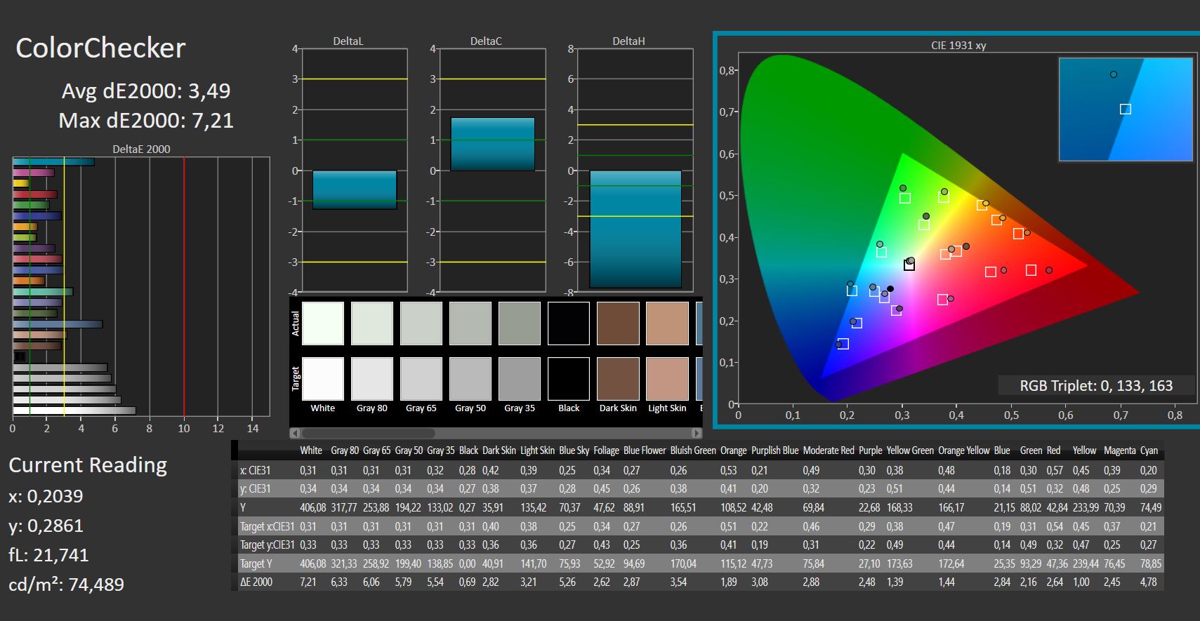
Task: Click the Actual Gray 80 swatch
Action: tap(372, 323)
